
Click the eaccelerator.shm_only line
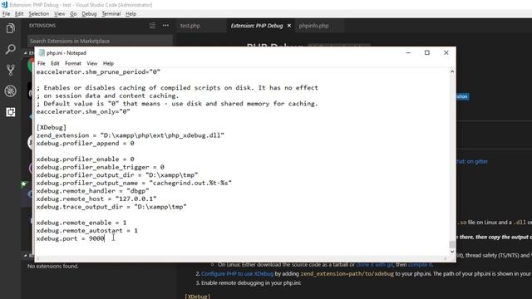(x=83, y=111)
